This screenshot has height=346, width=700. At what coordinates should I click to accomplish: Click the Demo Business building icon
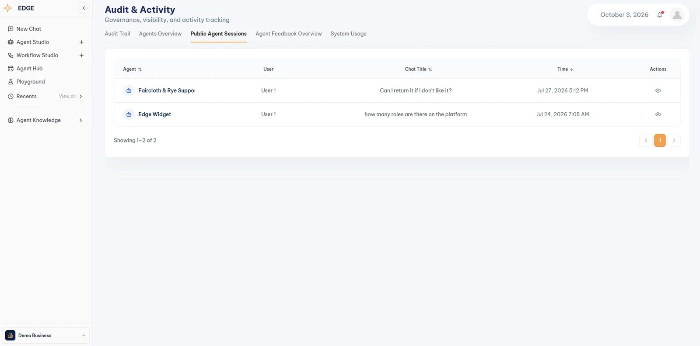pyautogui.click(x=10, y=336)
